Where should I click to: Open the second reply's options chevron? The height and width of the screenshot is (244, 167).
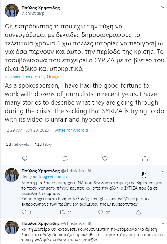[163, 223]
